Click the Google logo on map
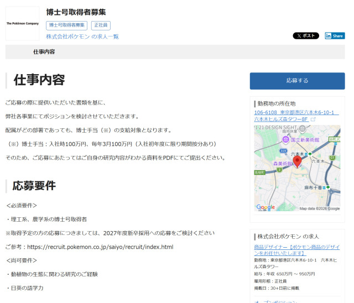The image size is (354, 303). pyautogui.click(x=265, y=207)
